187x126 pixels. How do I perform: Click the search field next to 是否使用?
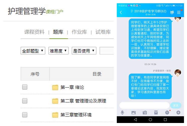pos(107,51)
